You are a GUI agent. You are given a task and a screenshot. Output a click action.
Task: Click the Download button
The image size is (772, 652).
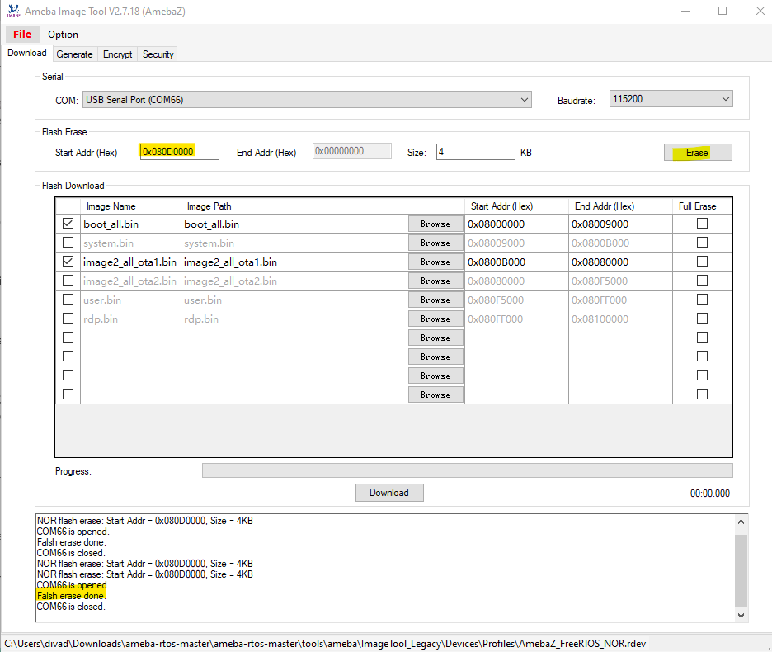click(x=389, y=493)
